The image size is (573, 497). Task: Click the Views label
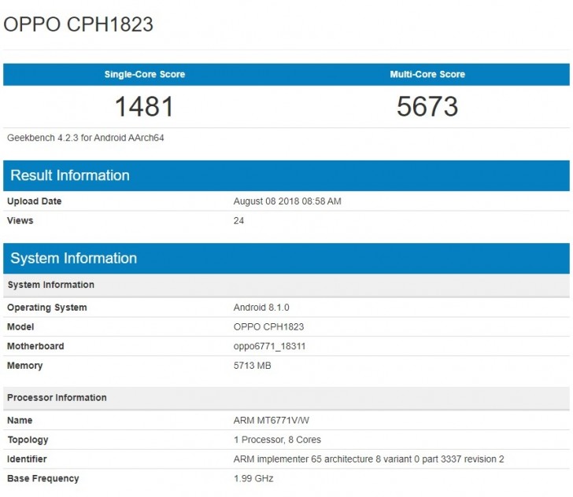click(20, 220)
